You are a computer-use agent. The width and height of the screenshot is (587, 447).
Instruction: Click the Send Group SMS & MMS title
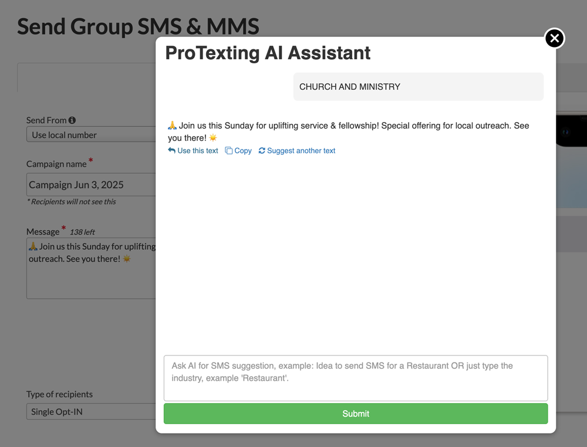pos(138,26)
